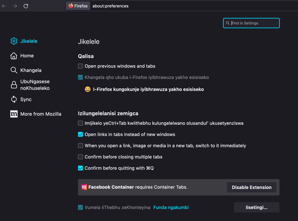The width and height of the screenshot is (298, 221).
Task: Click the padlock icon for UbuNgasese noKhuseleko
Action: click(x=14, y=85)
